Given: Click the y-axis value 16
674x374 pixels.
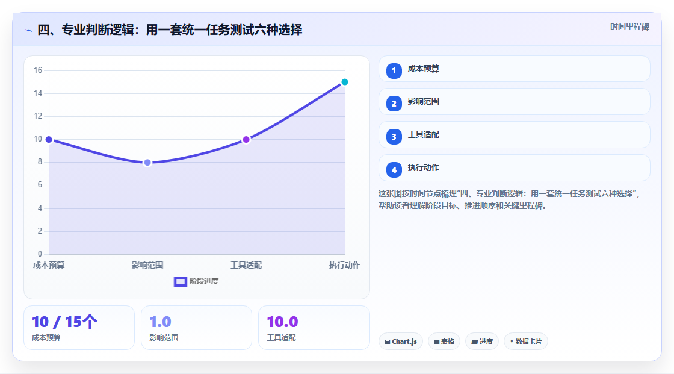Looking at the screenshot, I should (38, 70).
